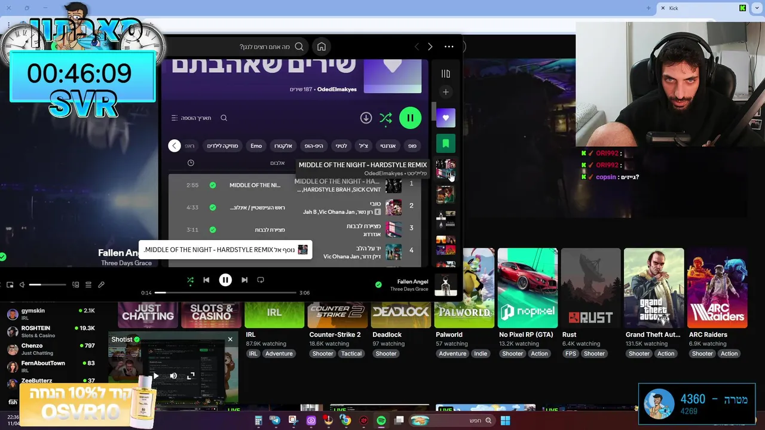765x430 pixels.
Task: Select the מוזיקה לילדים genre chip
Action: (x=222, y=146)
